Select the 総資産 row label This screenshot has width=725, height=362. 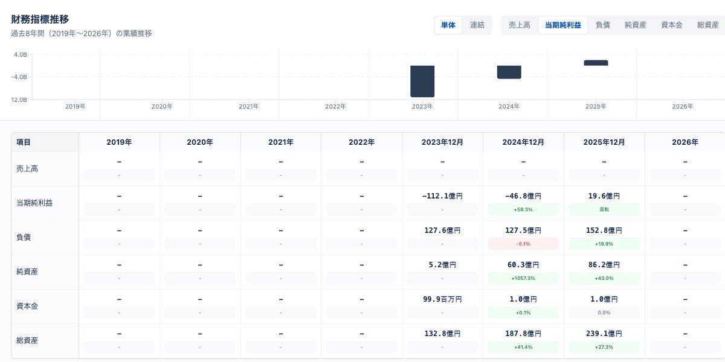point(27,341)
